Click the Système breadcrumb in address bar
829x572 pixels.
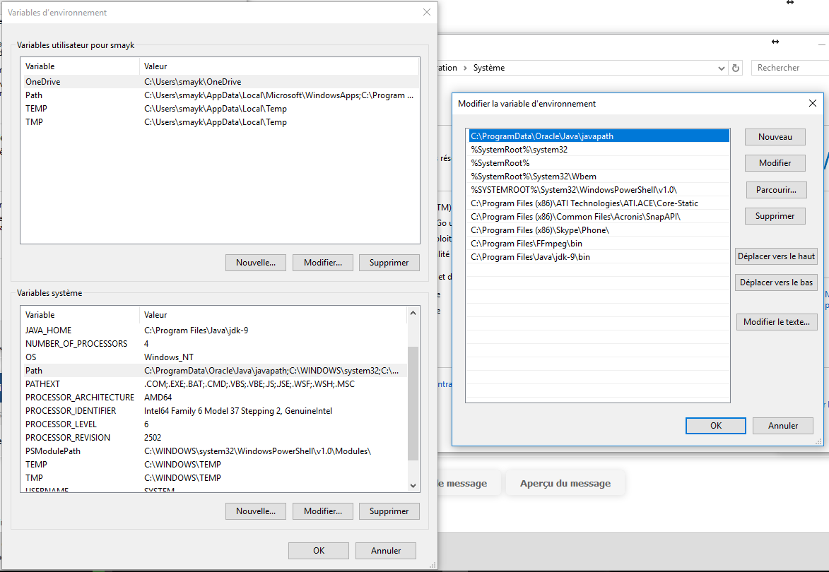[488, 68]
